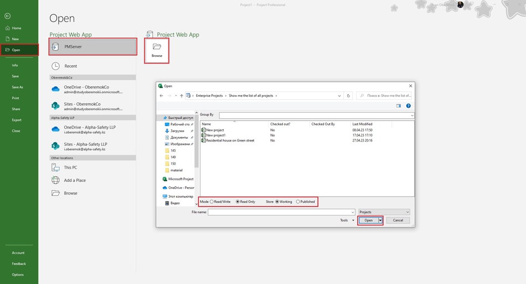Select Sites - OberemokCo SharePoint location

pyautogui.click(x=92, y=106)
